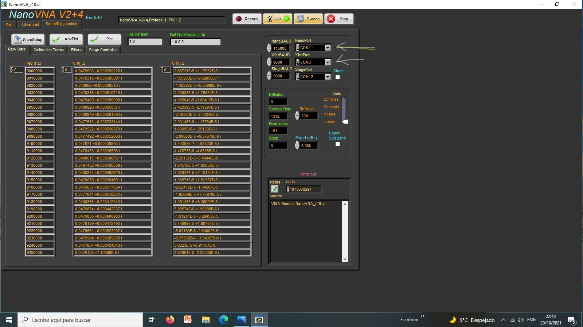The image size is (583, 327).
Task: Open the Raw Data tab
Action: [x=17, y=49]
